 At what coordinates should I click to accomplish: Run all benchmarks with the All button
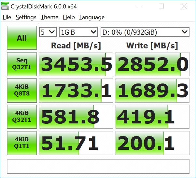tap(22, 38)
